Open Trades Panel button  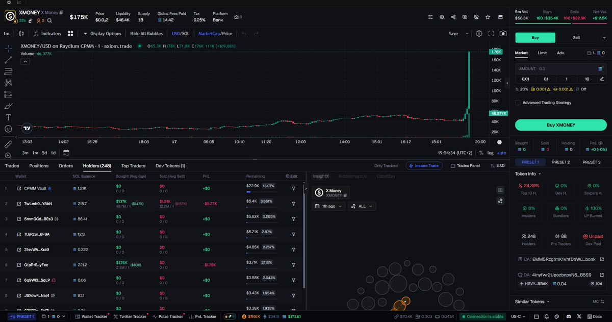[465, 166]
